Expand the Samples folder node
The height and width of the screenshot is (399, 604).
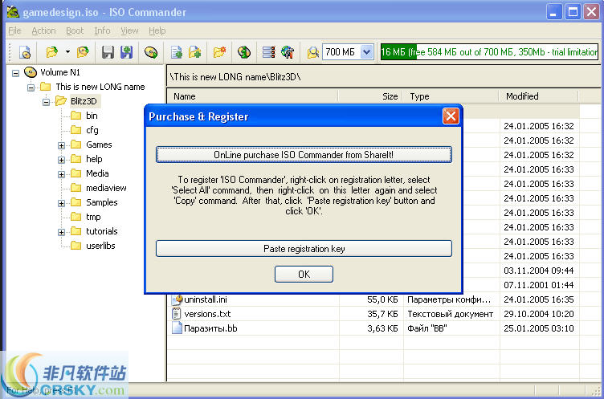click(61, 203)
